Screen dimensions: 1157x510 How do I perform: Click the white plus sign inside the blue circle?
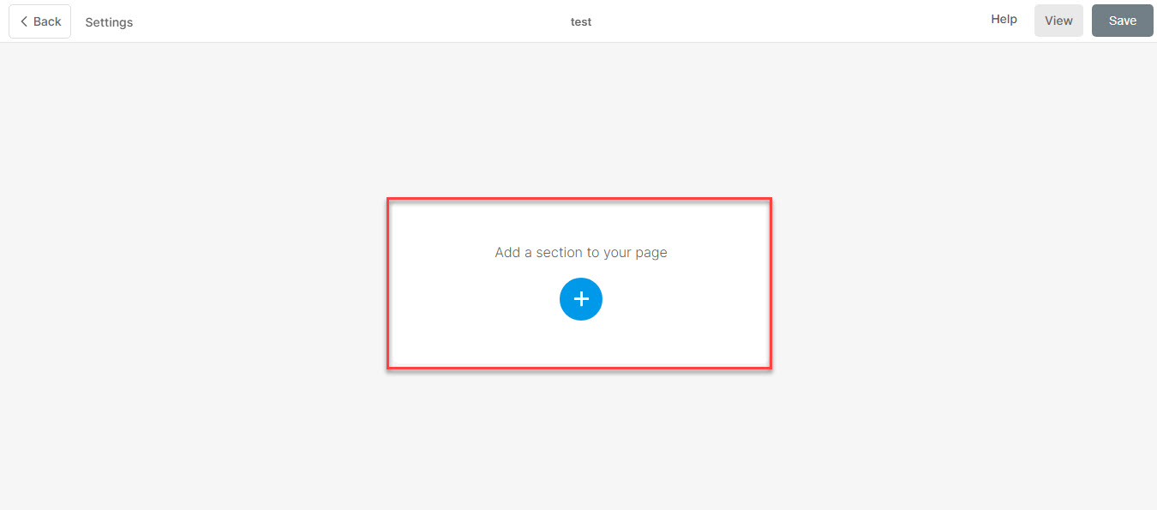[581, 299]
